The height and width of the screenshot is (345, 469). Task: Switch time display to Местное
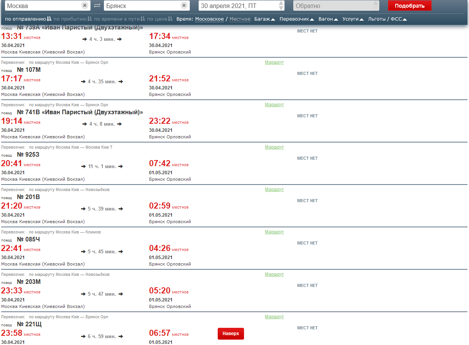point(240,19)
